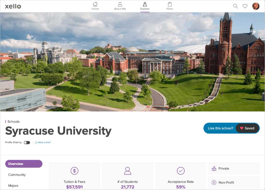
Task: Switch to the Community tab
Action: pos(17,175)
